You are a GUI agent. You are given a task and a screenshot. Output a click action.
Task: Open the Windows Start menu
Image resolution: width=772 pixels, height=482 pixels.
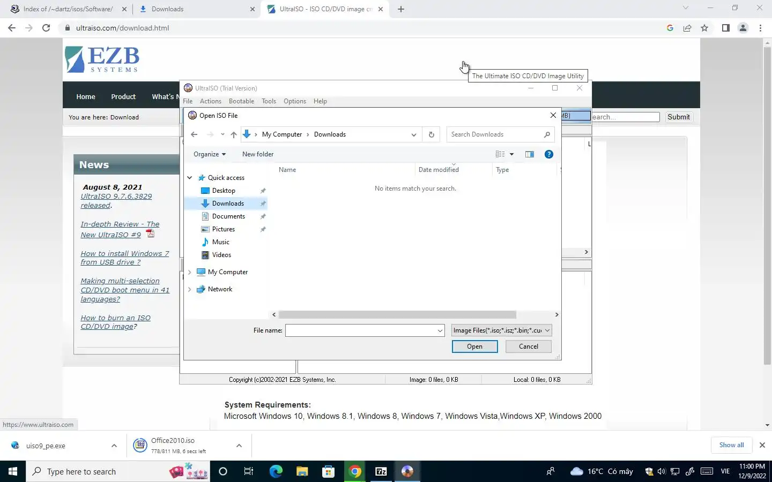point(13,471)
